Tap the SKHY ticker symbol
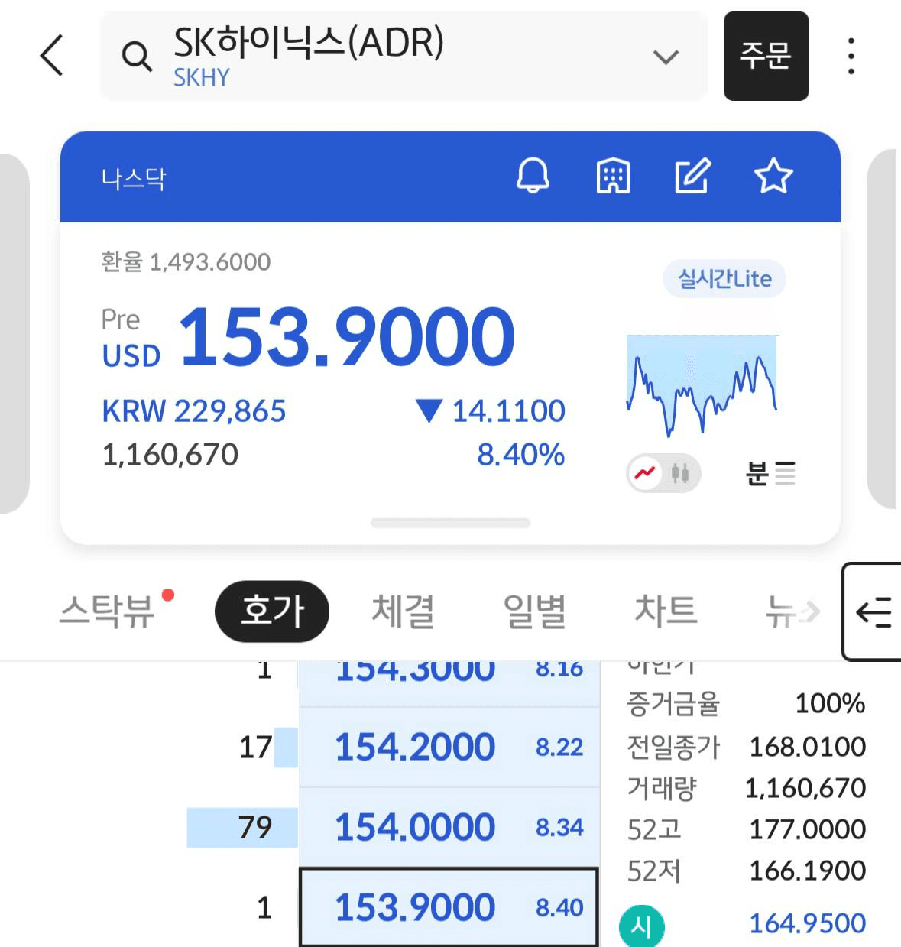The height and width of the screenshot is (947, 901). 201,78
